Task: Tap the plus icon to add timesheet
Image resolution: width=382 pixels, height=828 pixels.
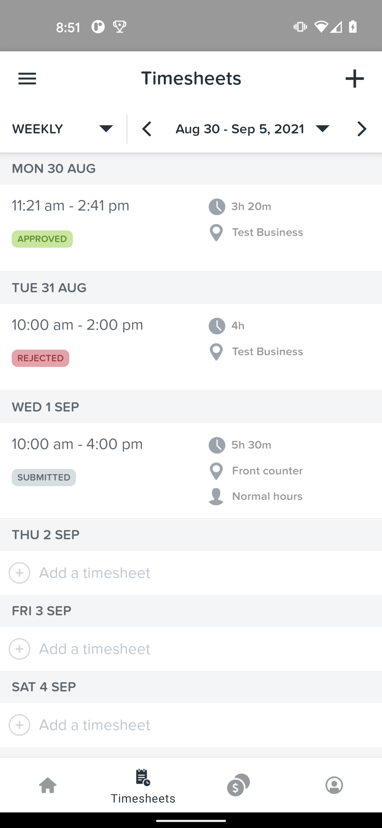Action: point(354,79)
